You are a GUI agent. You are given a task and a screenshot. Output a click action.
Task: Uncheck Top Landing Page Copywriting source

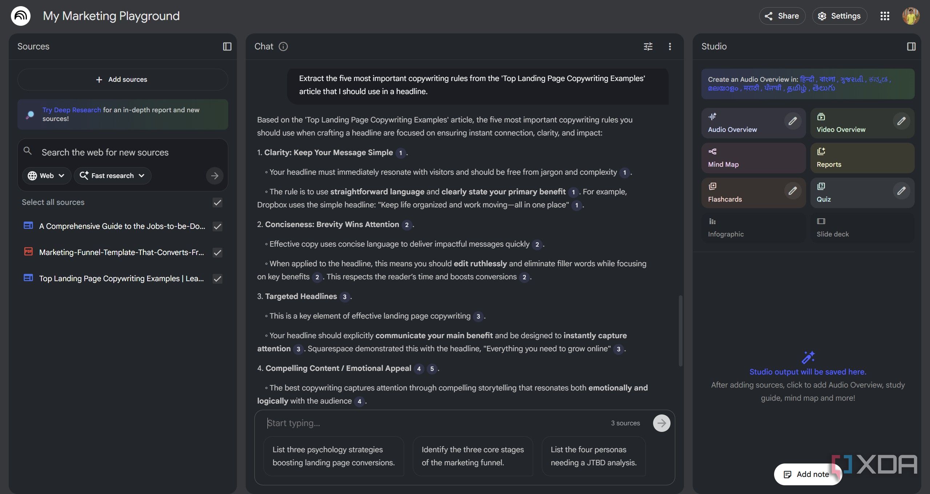[x=217, y=279]
